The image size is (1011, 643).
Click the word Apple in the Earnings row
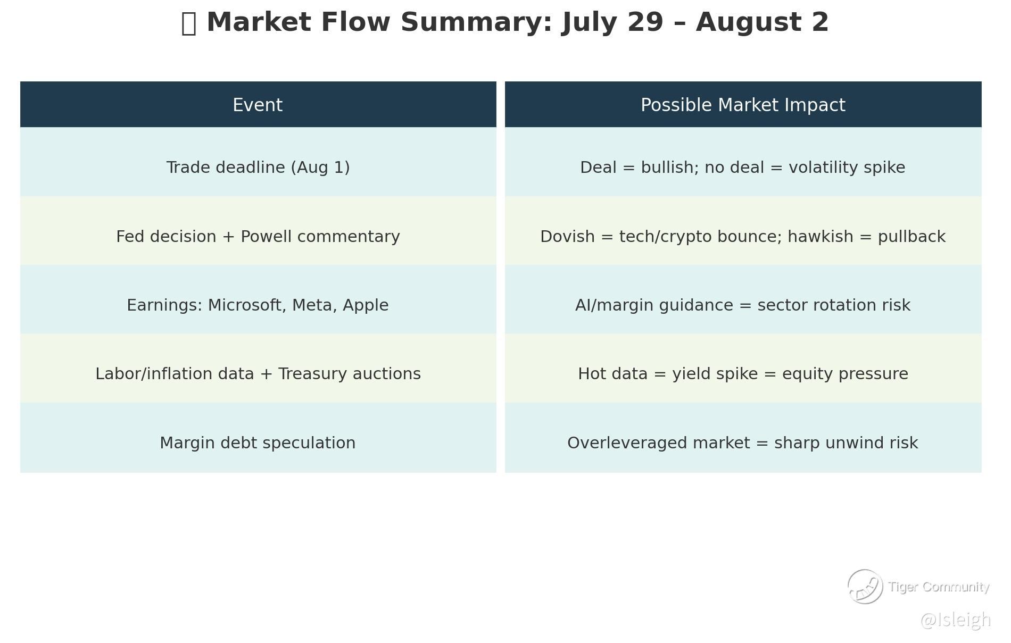(366, 305)
